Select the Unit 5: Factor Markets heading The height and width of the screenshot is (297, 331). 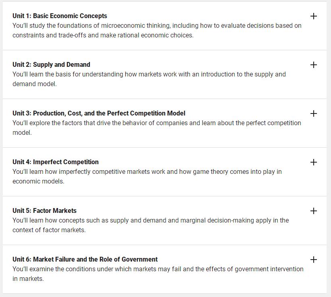(x=44, y=211)
